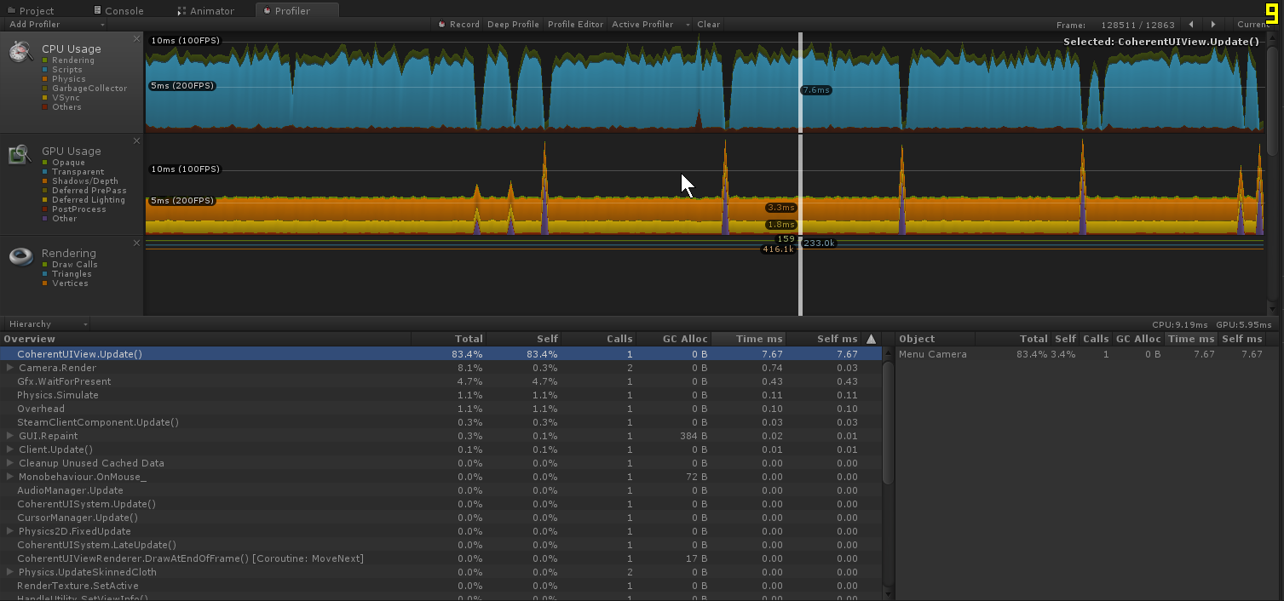Screen dimensions: 1284x601
Task: Remove the Rendering profiler module
Action: tap(136, 243)
